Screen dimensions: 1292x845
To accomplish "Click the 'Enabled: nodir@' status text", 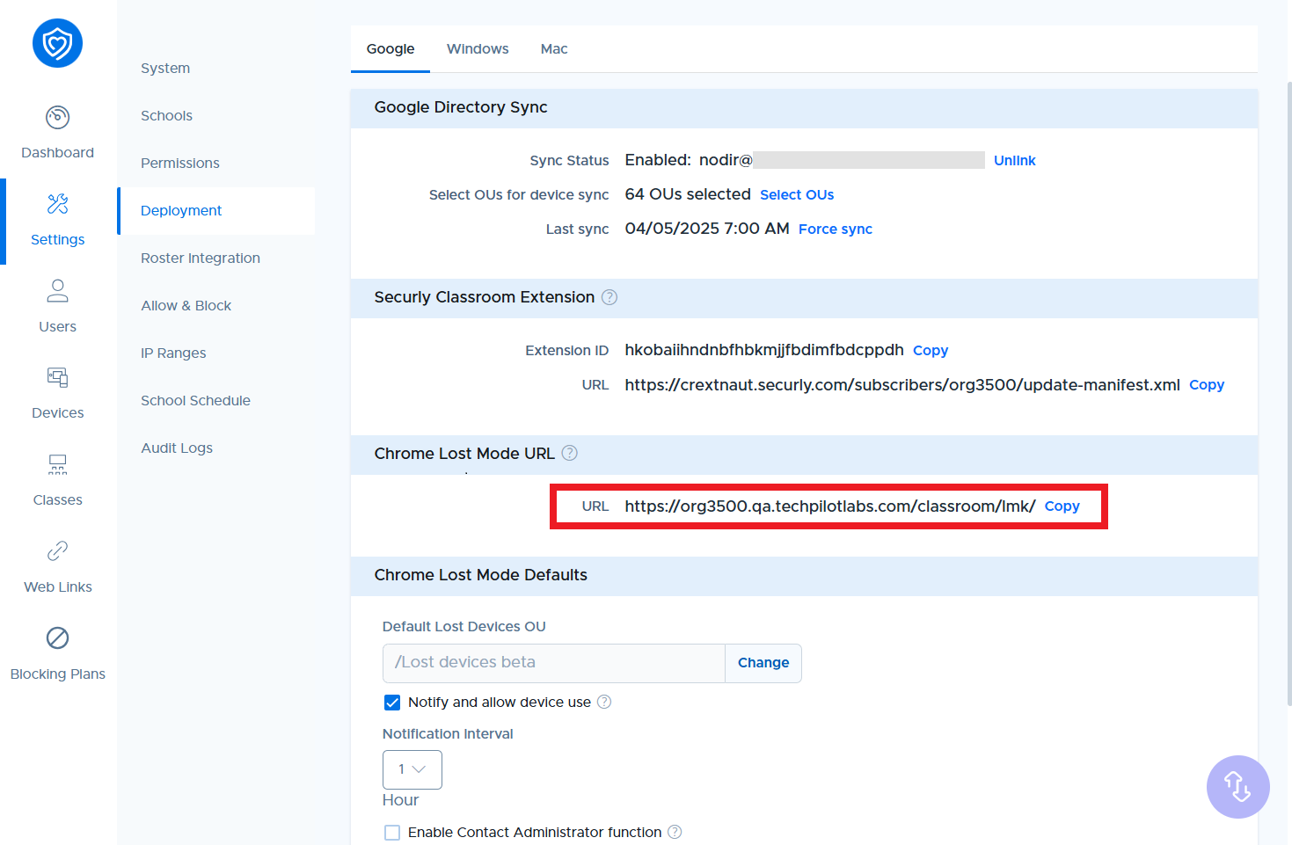I will (x=689, y=160).
